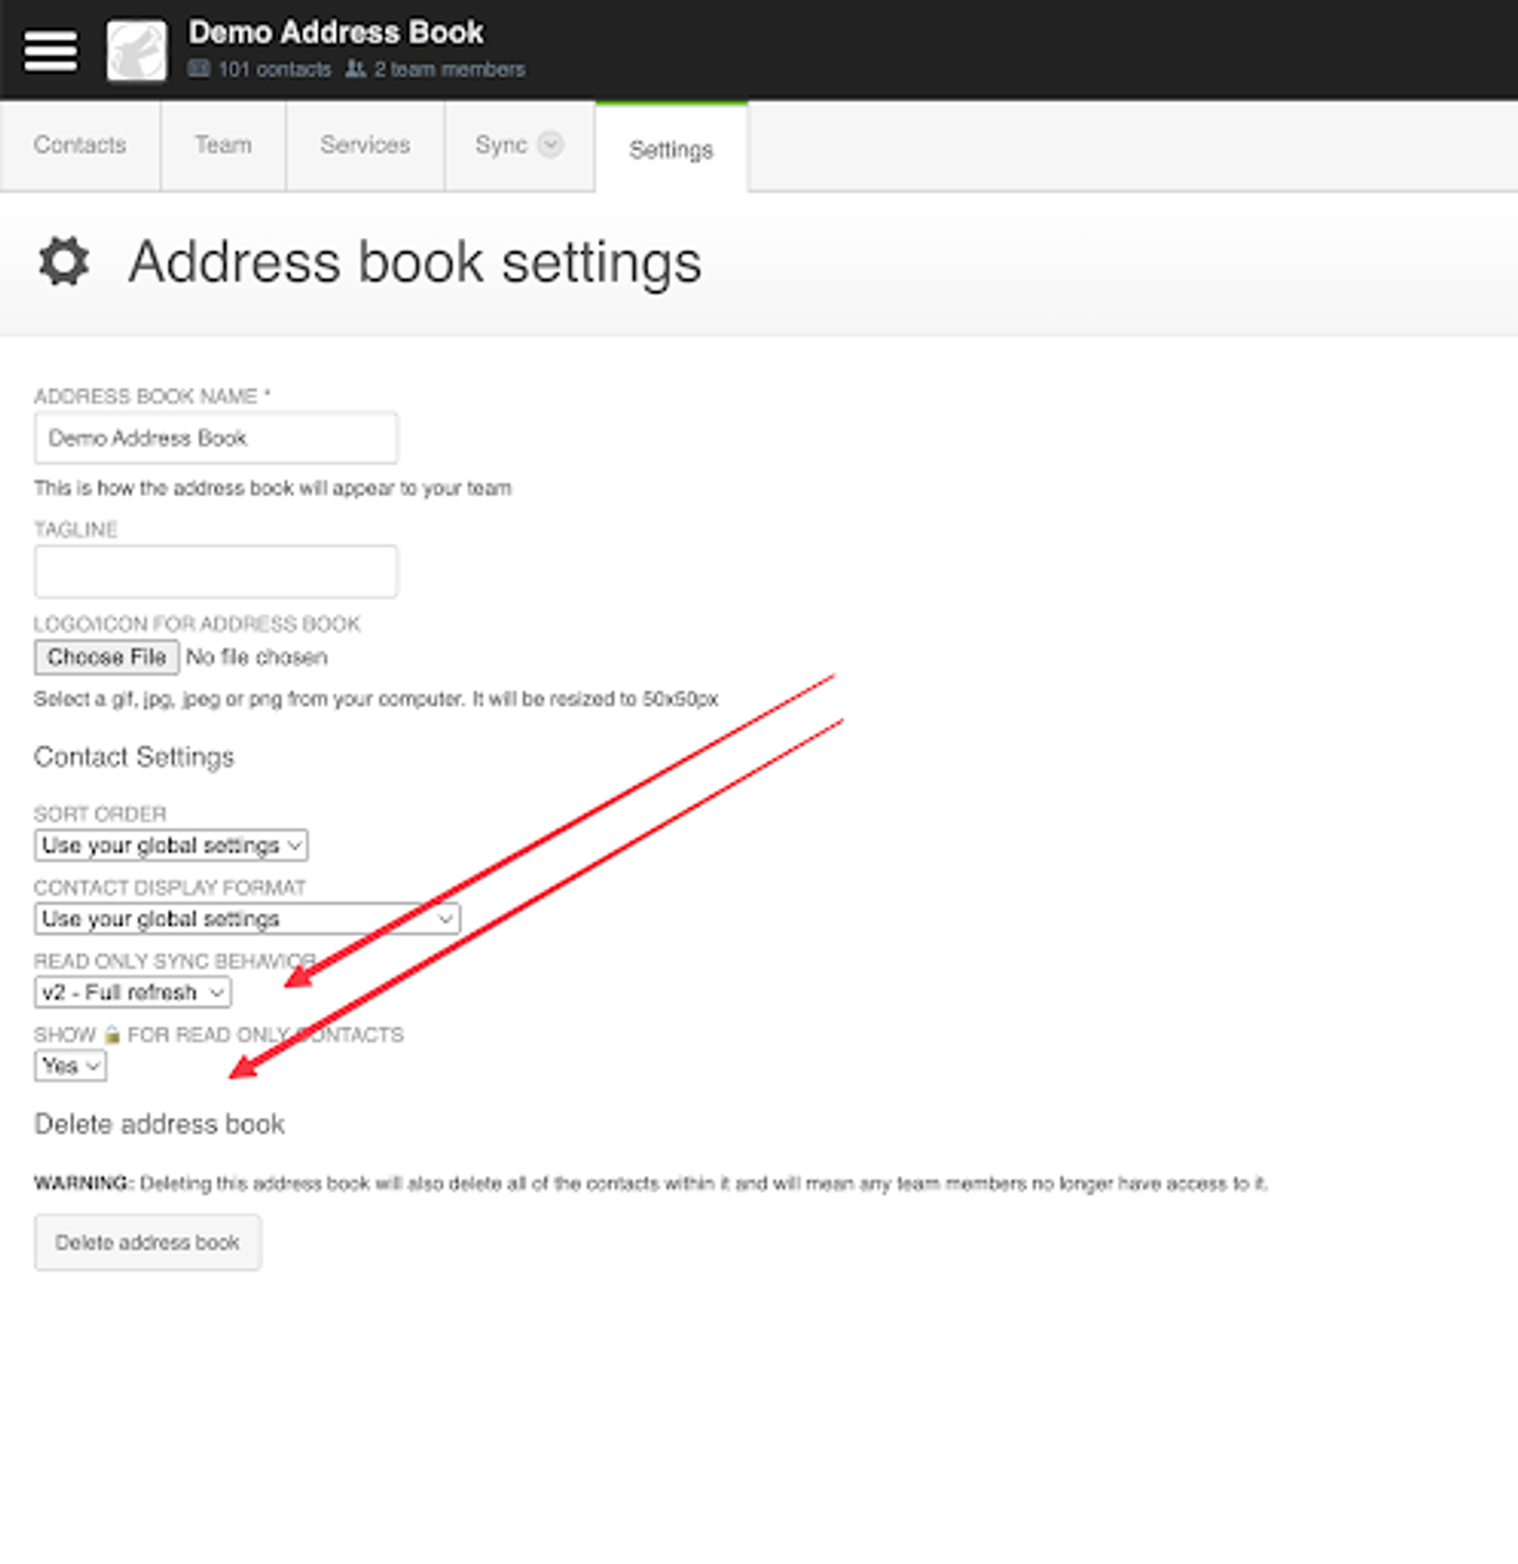Expand Read Only Sync Behavior dropdown
This screenshot has height=1564, width=1518.
(x=133, y=993)
